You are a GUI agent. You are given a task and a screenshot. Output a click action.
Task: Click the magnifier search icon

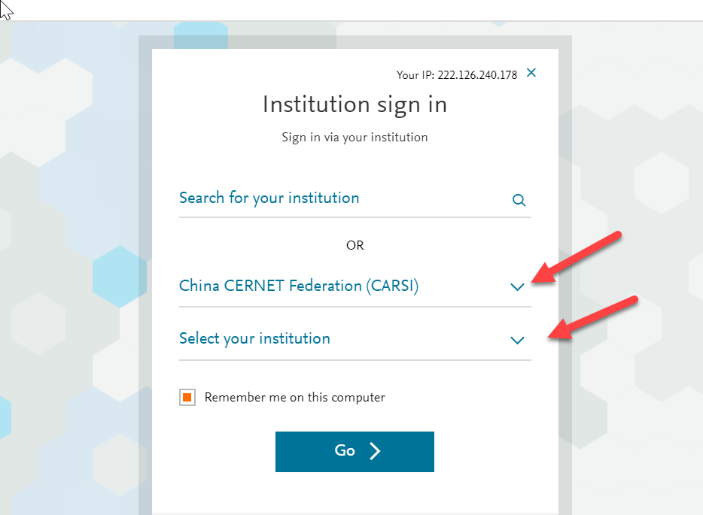pyautogui.click(x=519, y=200)
